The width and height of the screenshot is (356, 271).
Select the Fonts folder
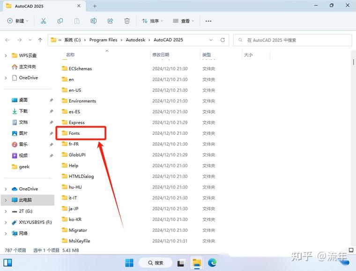pos(71,133)
